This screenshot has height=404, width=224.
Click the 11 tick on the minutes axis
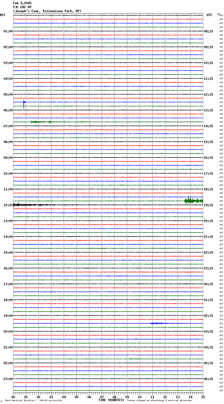coord(152,397)
